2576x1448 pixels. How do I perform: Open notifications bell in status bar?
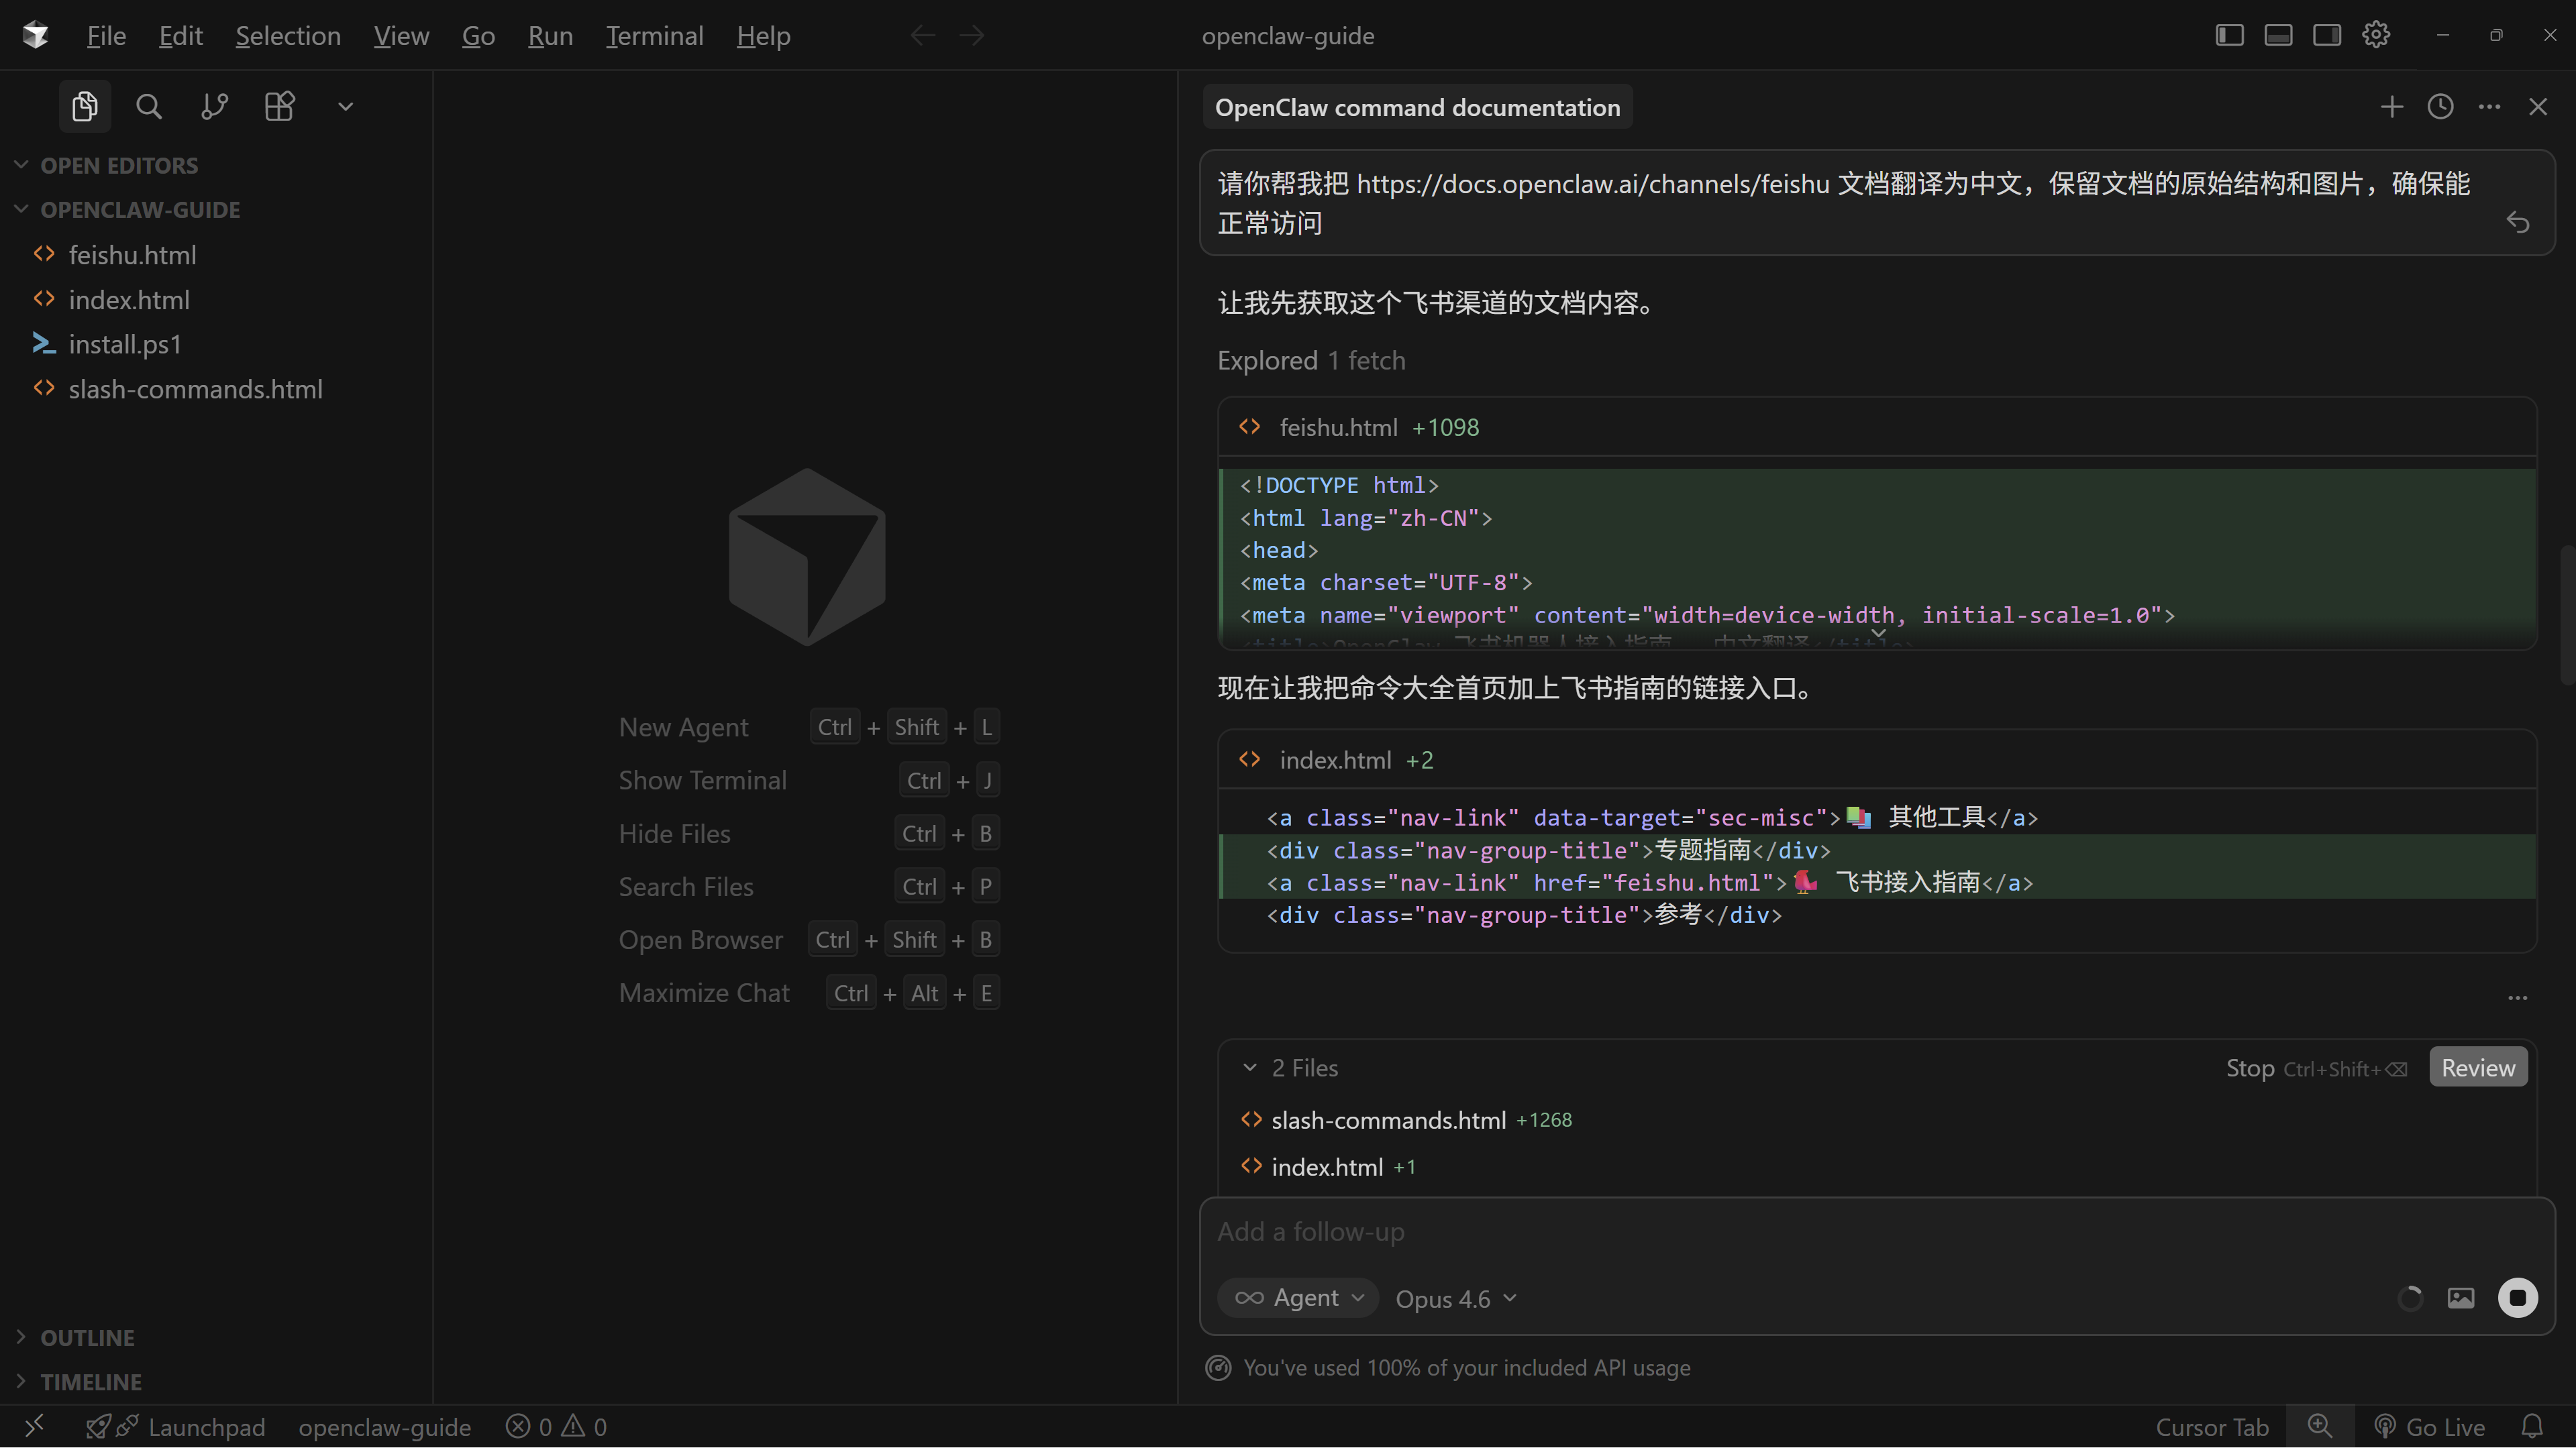2531,1426
